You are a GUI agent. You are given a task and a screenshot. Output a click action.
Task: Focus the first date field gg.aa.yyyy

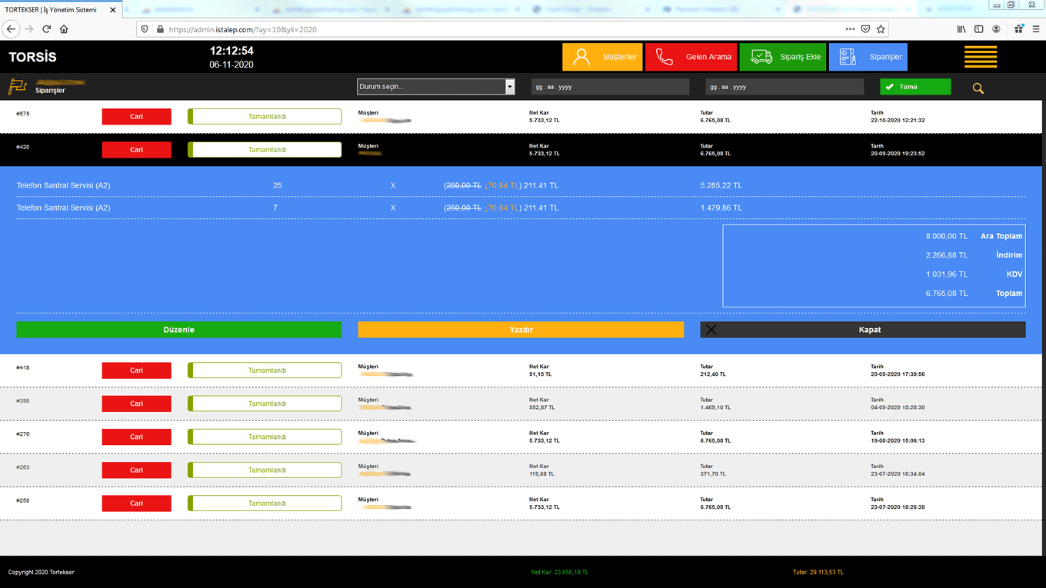pyautogui.click(x=610, y=87)
